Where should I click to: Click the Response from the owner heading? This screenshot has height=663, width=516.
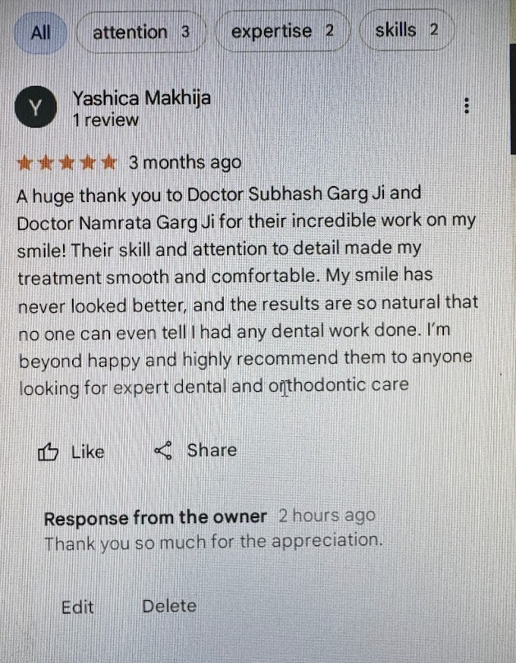(x=155, y=517)
